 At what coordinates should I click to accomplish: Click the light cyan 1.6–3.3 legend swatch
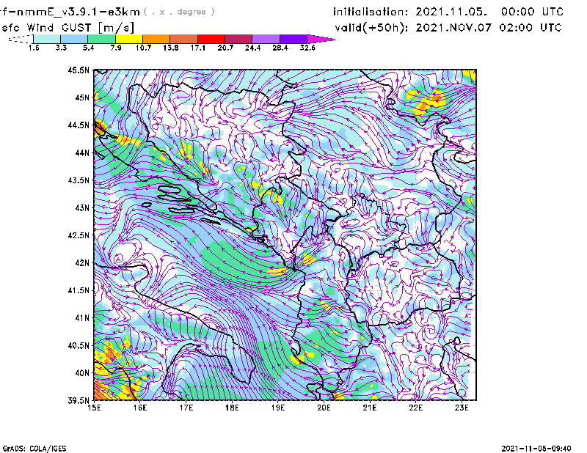click(47, 39)
